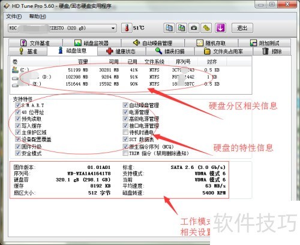Switch to the 附加测试 tab

pos(265,43)
